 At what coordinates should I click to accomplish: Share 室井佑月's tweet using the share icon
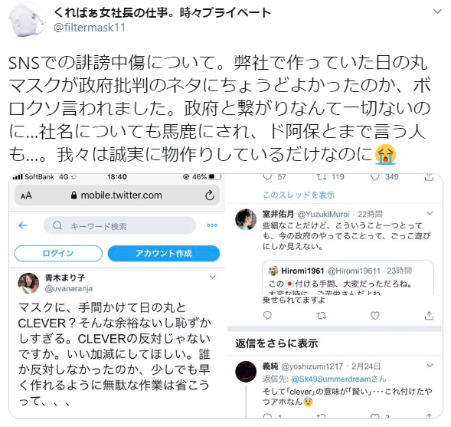(429, 316)
